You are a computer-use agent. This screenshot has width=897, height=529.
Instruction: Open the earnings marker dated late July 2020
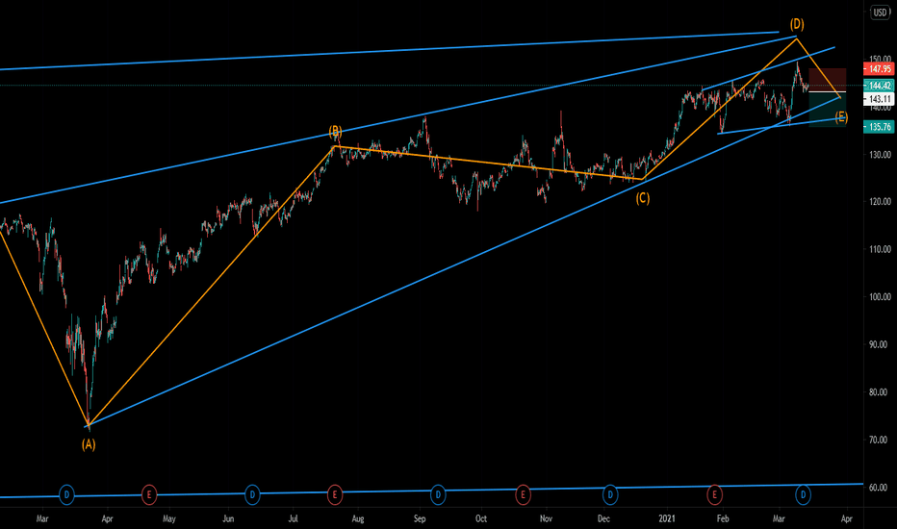[335, 494]
